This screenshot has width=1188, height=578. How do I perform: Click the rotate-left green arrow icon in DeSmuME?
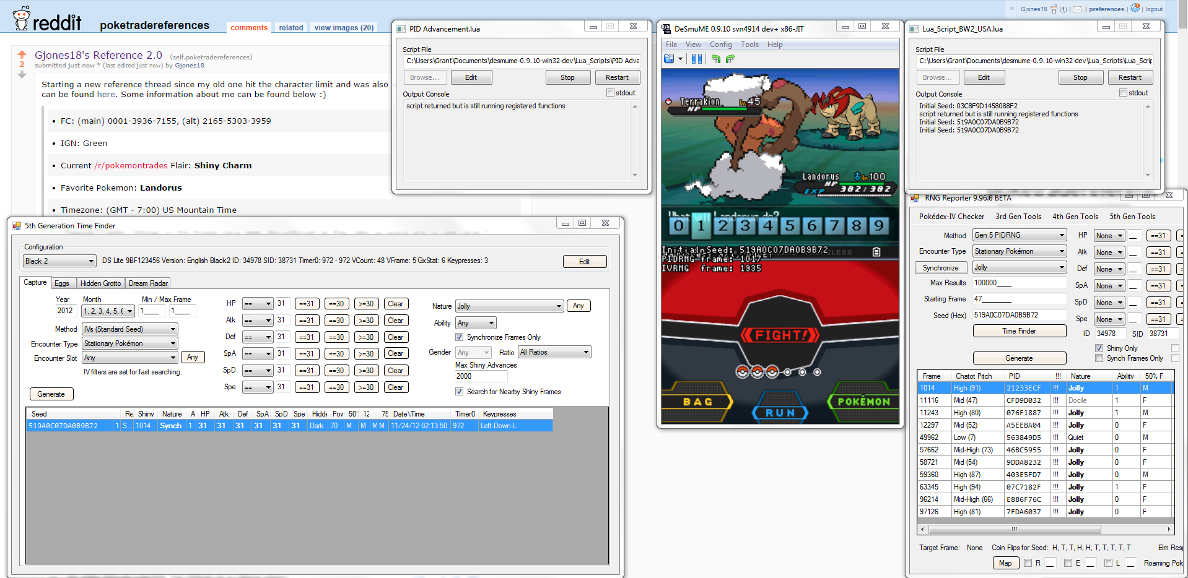[x=716, y=59]
